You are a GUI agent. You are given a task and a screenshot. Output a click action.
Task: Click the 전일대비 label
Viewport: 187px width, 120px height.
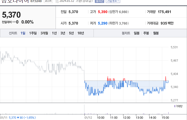pyautogui.click(x=7, y=22)
